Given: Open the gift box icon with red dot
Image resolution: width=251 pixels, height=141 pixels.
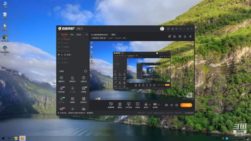Looking at the screenshot, I should 169,36.
